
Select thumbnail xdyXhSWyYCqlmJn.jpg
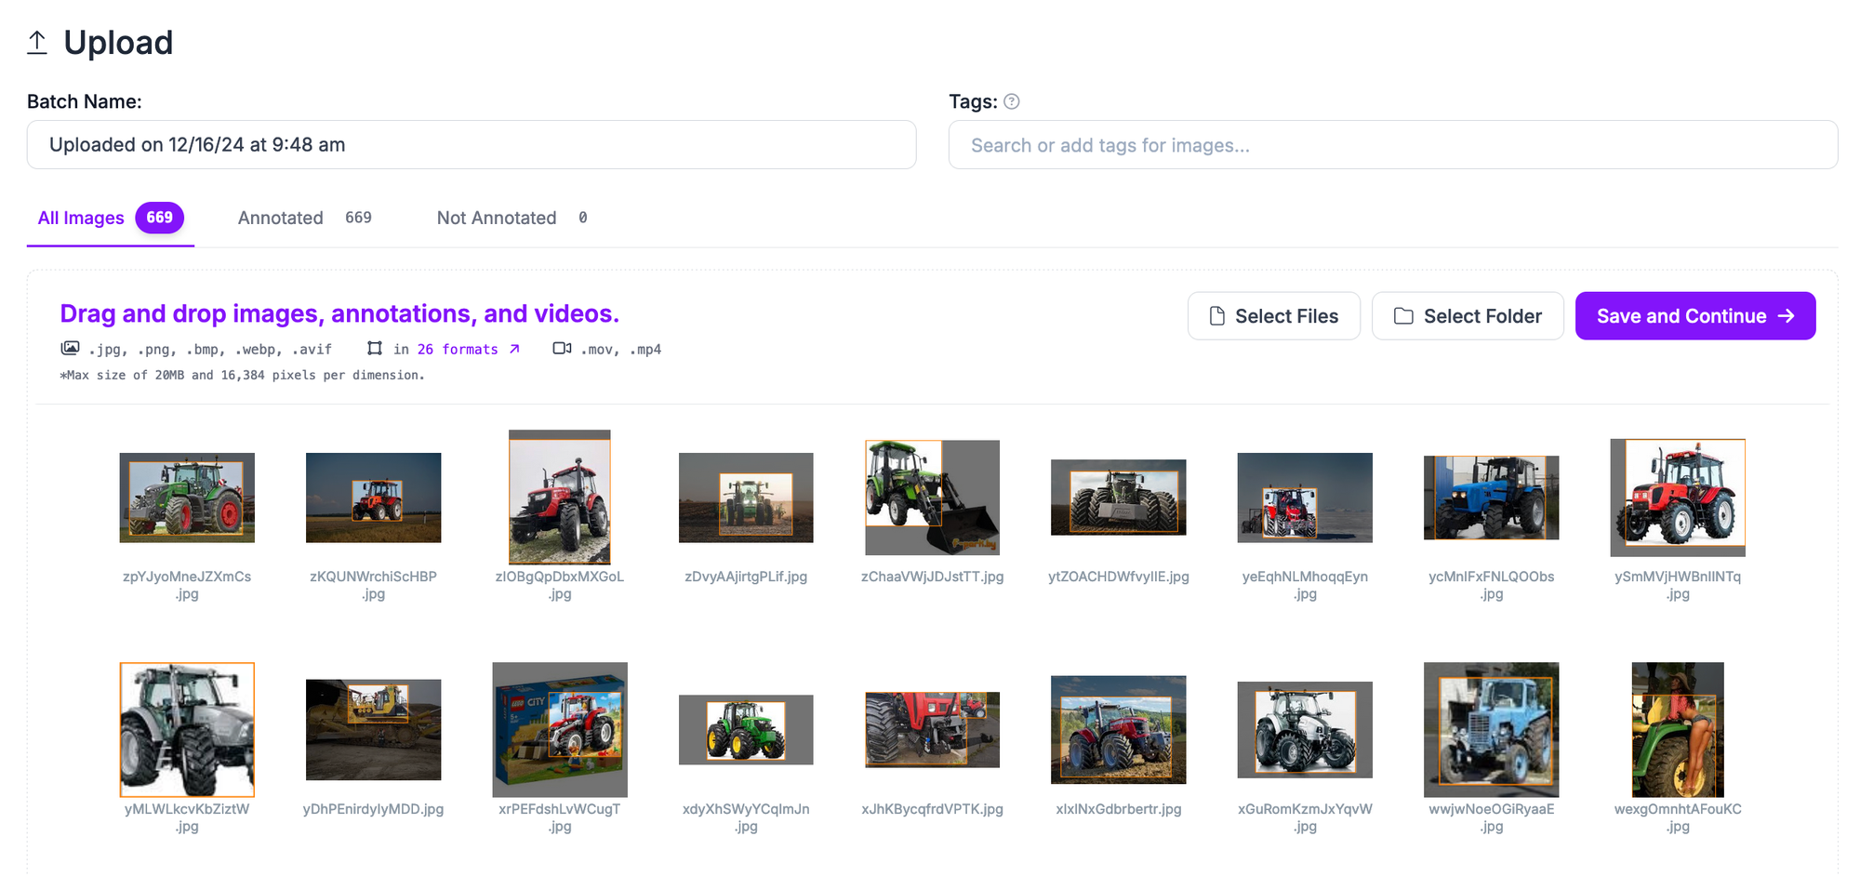tap(746, 730)
